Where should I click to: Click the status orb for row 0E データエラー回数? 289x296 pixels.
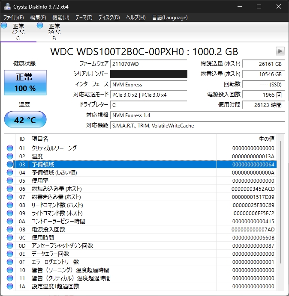coord(10,254)
